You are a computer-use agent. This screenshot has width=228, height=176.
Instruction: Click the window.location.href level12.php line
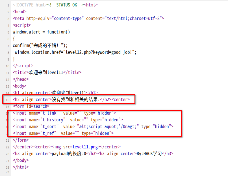tap(76, 52)
